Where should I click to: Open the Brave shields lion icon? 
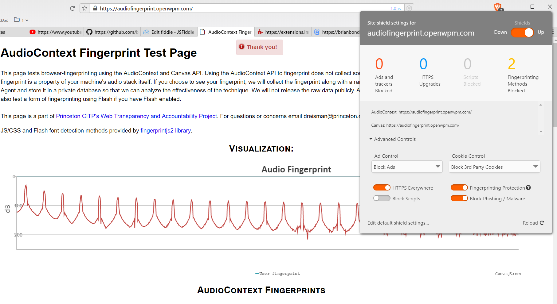pyautogui.click(x=498, y=7)
